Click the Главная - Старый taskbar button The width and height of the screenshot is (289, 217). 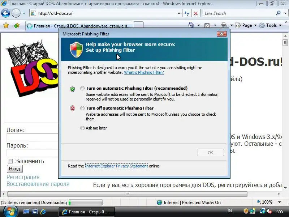(x=87, y=212)
